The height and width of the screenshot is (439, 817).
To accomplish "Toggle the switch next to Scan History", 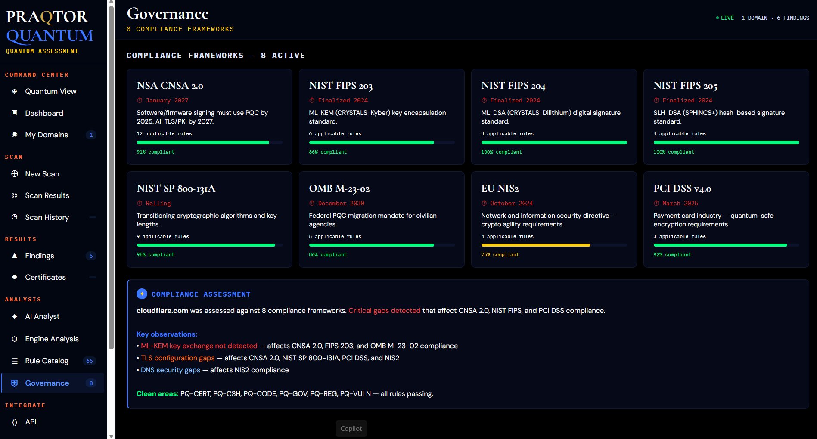I will tap(92, 217).
